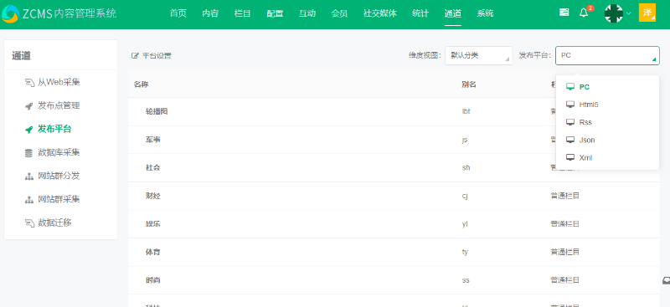Select the 财经 row name

153,196
